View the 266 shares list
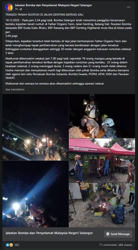The width and height of the screenshot is (138, 250). [125, 245]
